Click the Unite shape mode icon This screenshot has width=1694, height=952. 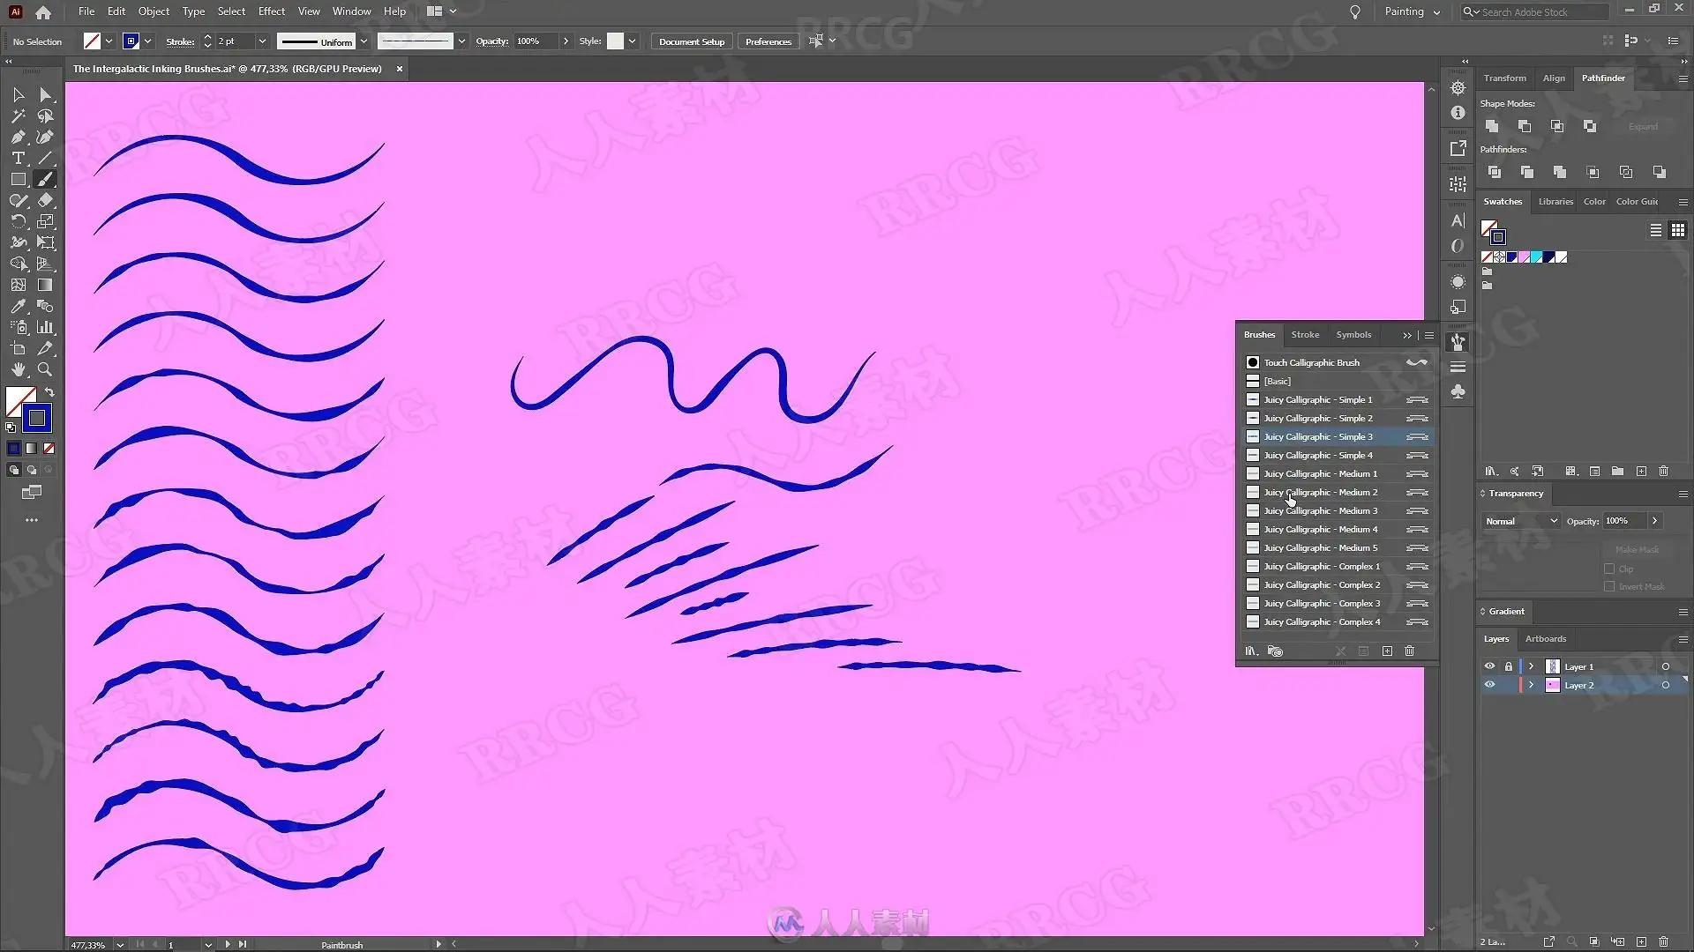pyautogui.click(x=1492, y=126)
